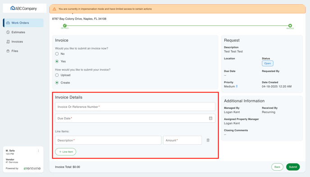Open Work Orders in the sidebar
Screen dimensions: 310x177
pos(23,23)
